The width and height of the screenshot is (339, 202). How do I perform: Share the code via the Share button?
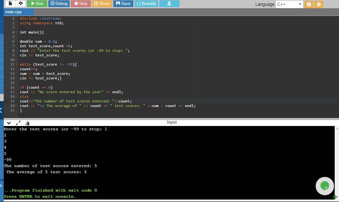[102, 4]
